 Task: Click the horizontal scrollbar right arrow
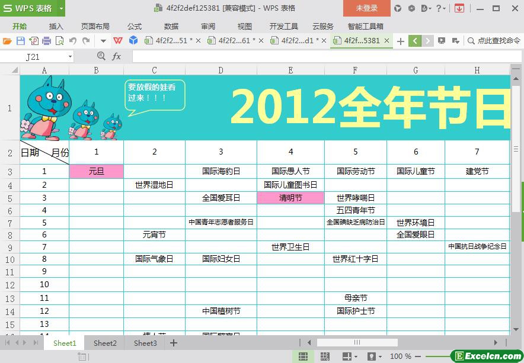[496, 342]
